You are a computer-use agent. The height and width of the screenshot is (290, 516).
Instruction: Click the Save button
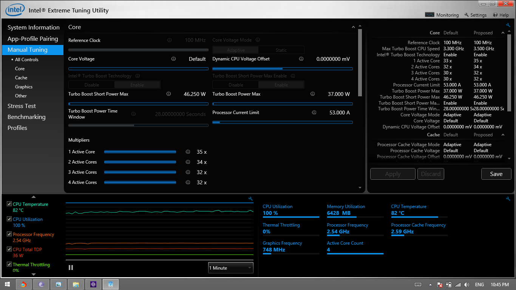coord(496,174)
